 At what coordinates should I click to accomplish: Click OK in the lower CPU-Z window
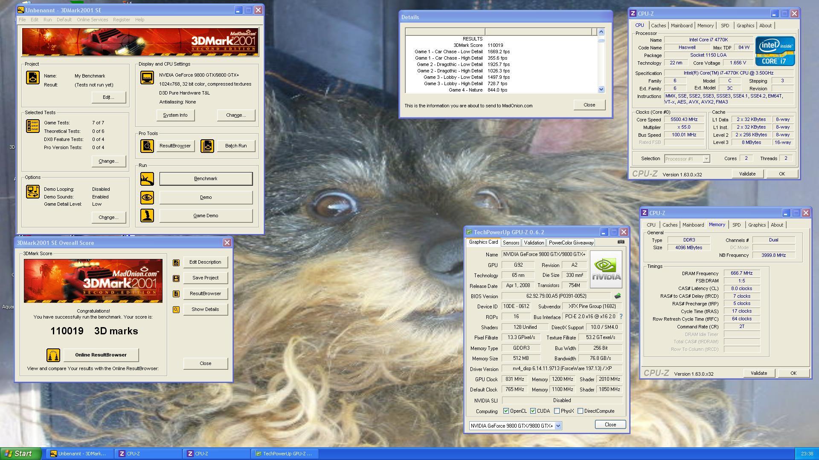(x=793, y=373)
